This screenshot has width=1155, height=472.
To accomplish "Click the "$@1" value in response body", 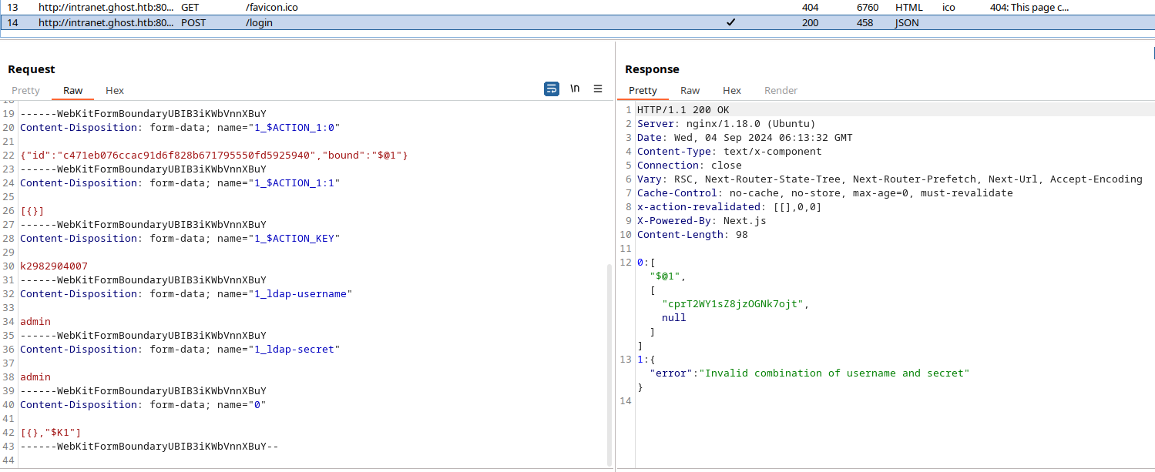I will [x=665, y=276].
